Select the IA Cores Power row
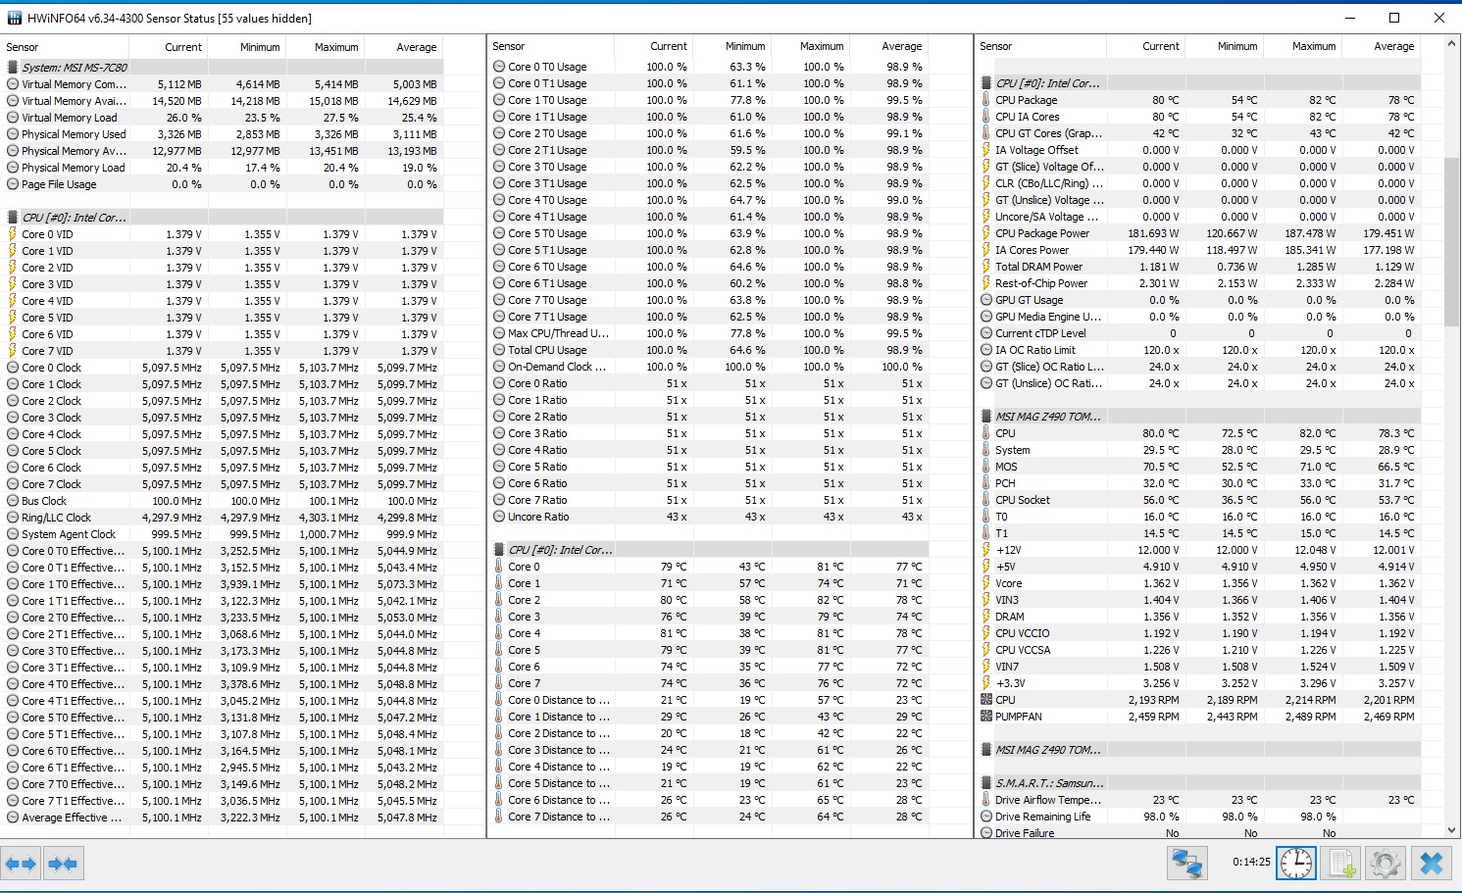This screenshot has width=1462, height=893. [1200, 250]
